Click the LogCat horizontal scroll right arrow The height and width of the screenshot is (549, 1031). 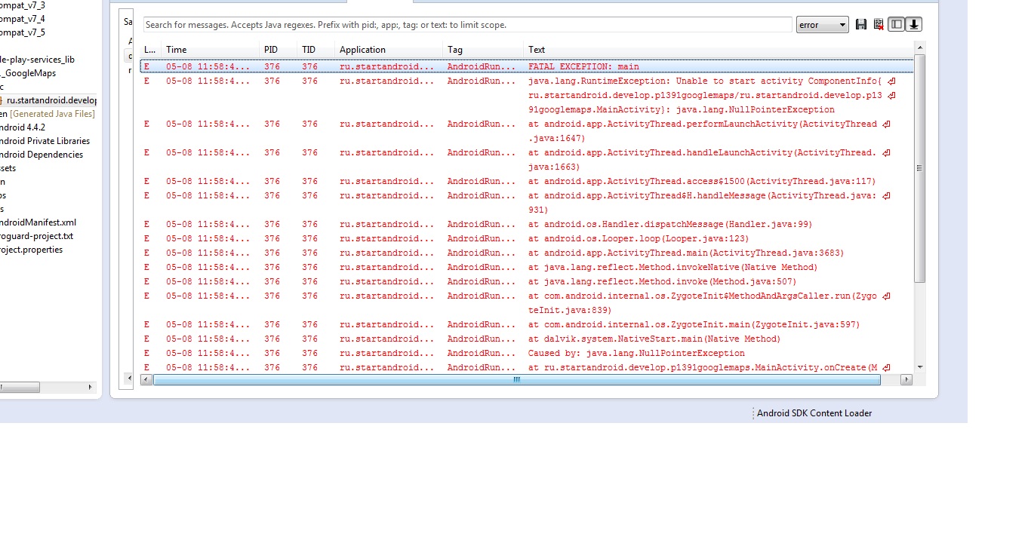[907, 379]
